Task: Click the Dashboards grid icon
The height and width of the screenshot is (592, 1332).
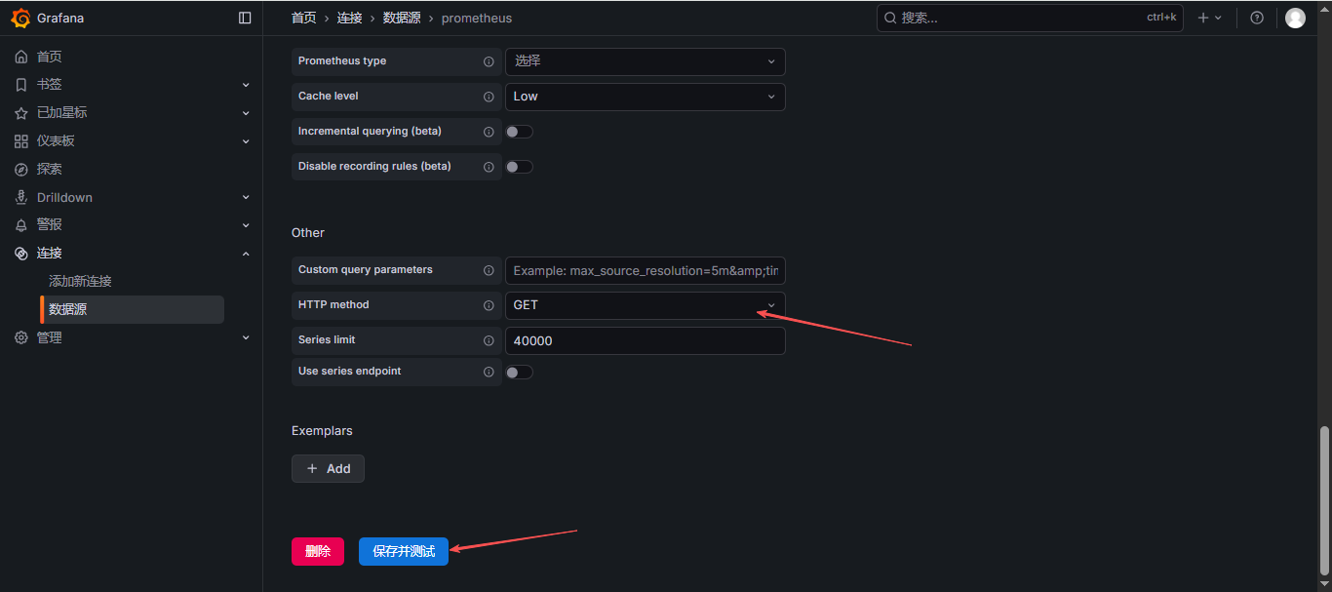Action: tap(21, 141)
